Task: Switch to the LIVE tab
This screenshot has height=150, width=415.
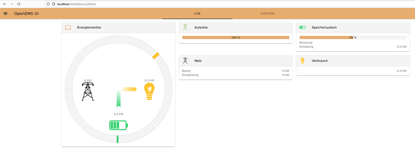Action: pyautogui.click(x=197, y=13)
